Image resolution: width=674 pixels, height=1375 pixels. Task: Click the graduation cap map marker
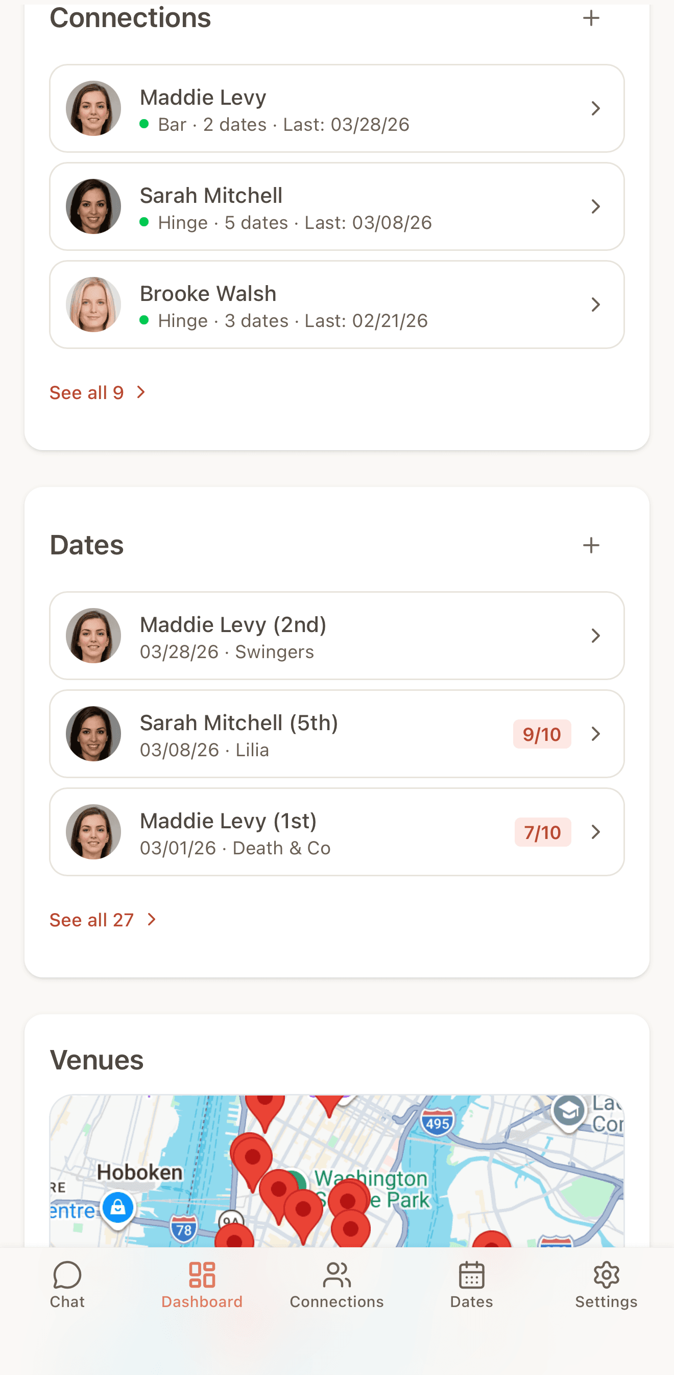568,1111
